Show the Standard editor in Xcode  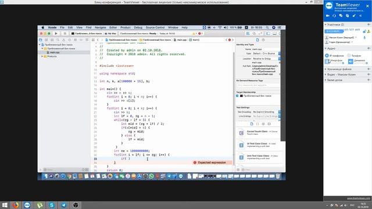(248, 34)
